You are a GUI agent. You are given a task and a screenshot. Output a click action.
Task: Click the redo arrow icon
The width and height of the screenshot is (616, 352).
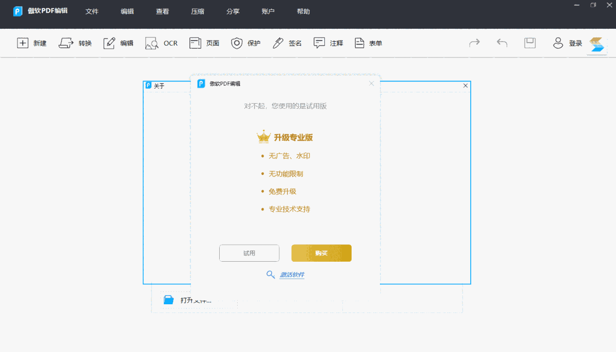click(474, 43)
